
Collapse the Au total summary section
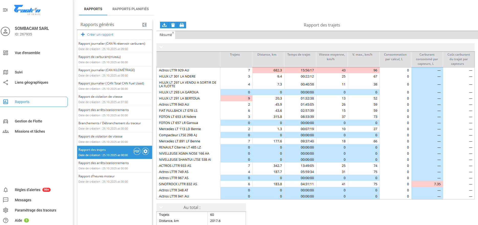click(x=161, y=207)
